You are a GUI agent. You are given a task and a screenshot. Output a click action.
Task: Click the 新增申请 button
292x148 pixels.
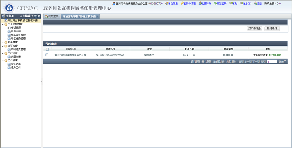point(272,29)
